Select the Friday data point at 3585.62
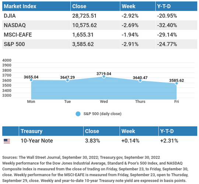Viewport: 199px width, 184px height. click(177, 83)
